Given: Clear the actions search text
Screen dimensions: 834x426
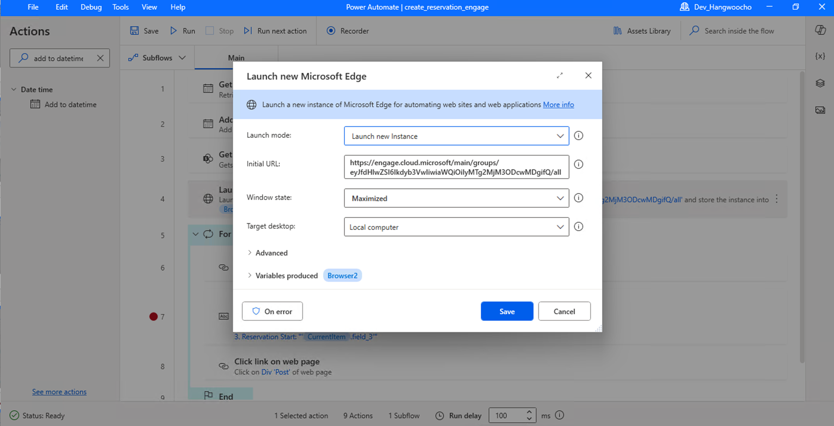Looking at the screenshot, I should [100, 58].
